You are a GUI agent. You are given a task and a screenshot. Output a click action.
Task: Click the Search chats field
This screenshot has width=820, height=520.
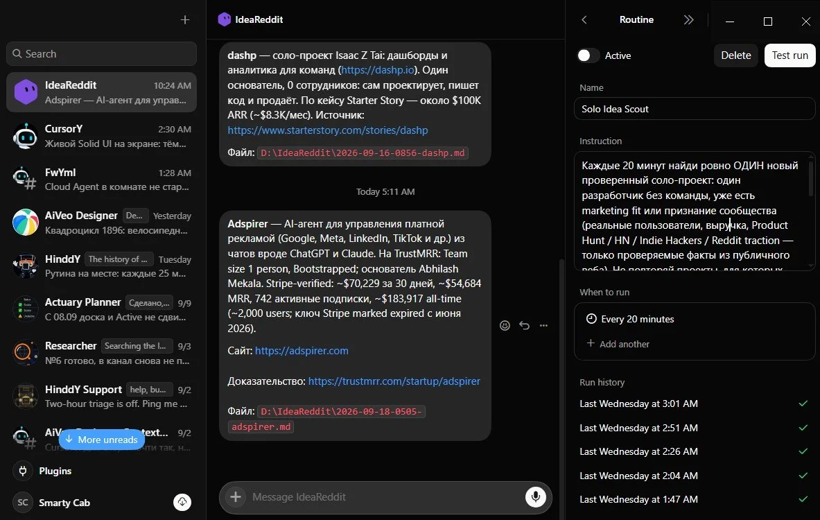[101, 54]
